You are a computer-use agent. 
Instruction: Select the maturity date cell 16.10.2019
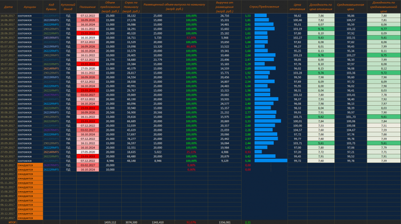point(87,38)
